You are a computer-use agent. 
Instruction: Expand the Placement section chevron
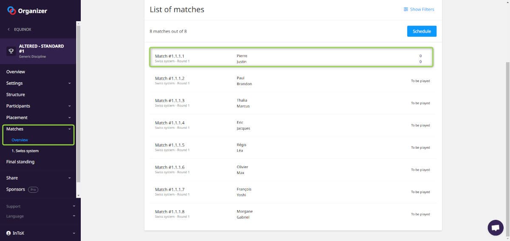point(70,118)
